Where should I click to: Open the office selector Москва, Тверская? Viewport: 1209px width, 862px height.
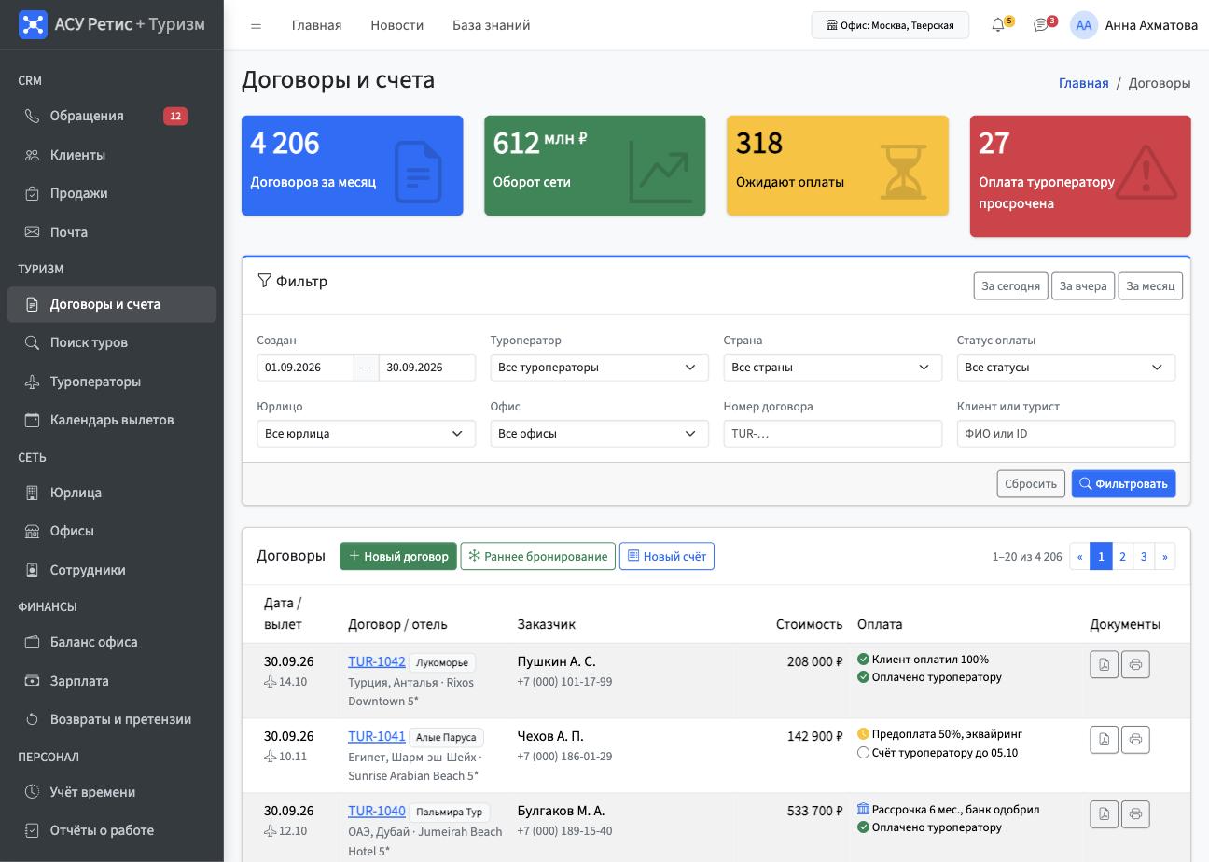point(890,25)
